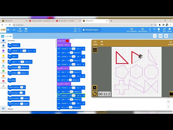Select the Operators category
The height and width of the screenshot is (130, 173).
pyautogui.click(x=3, y=72)
